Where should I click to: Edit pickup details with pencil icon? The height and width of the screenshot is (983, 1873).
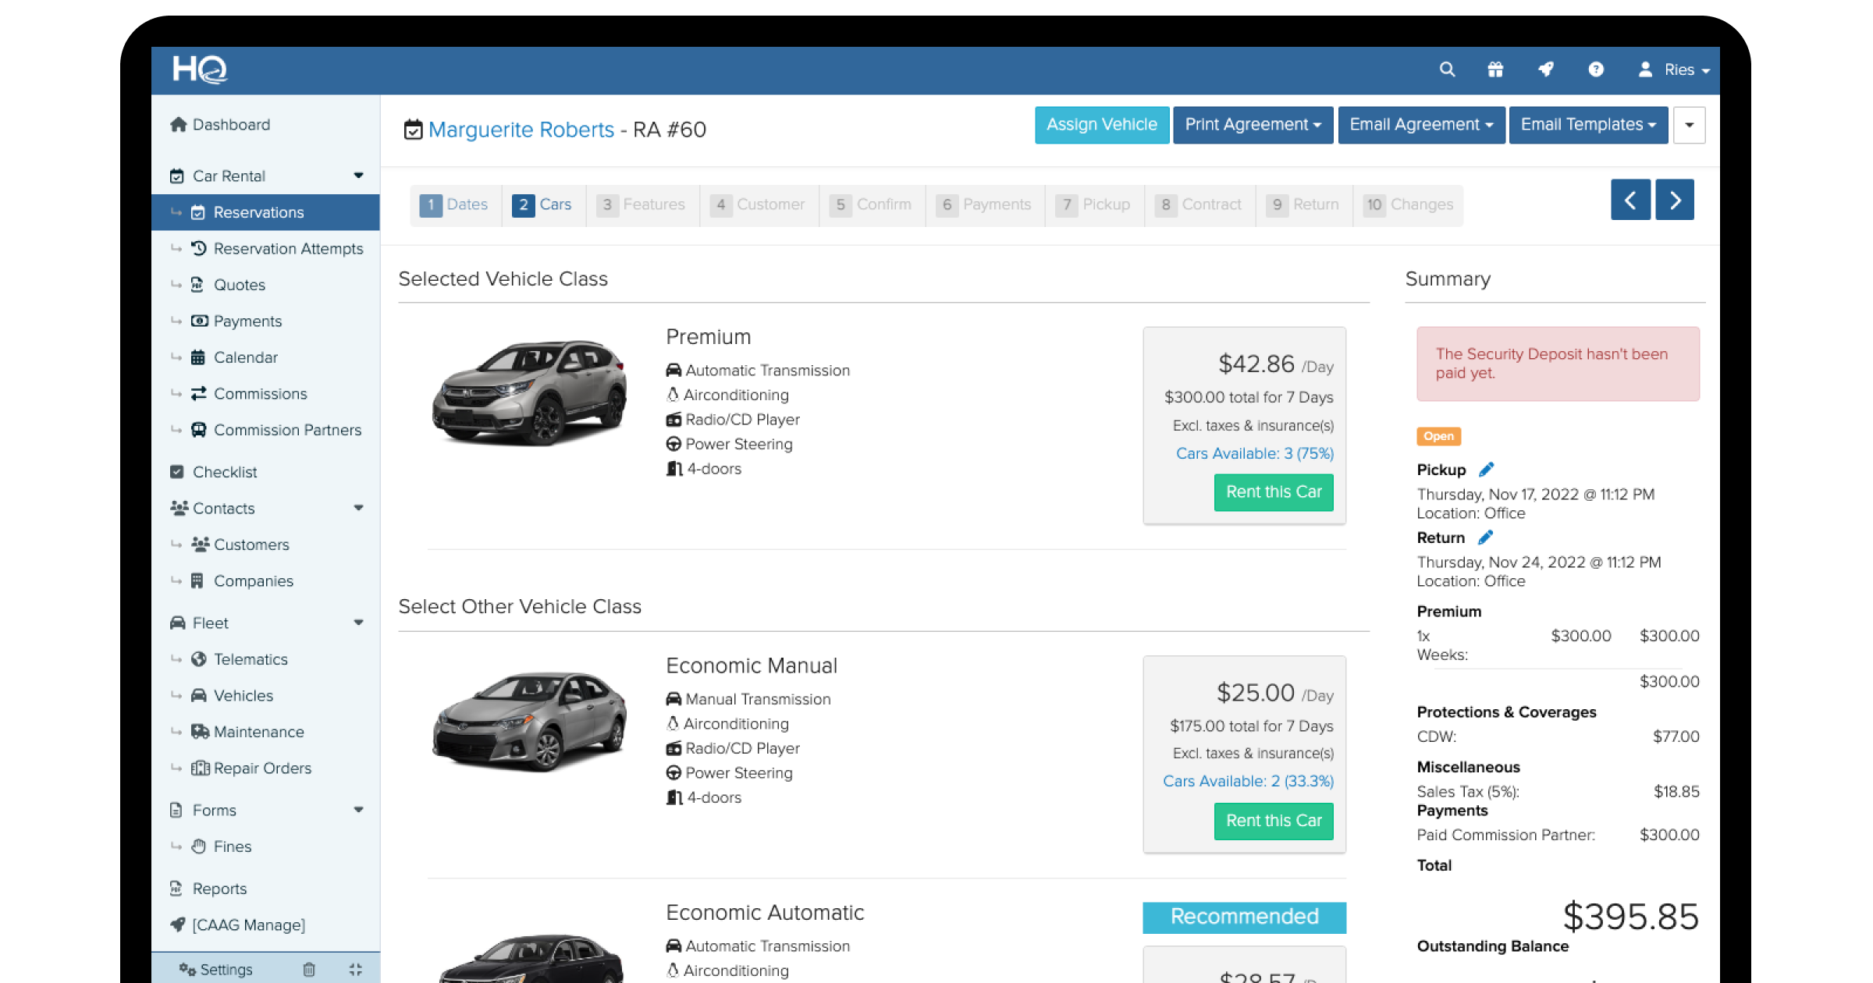point(1486,470)
